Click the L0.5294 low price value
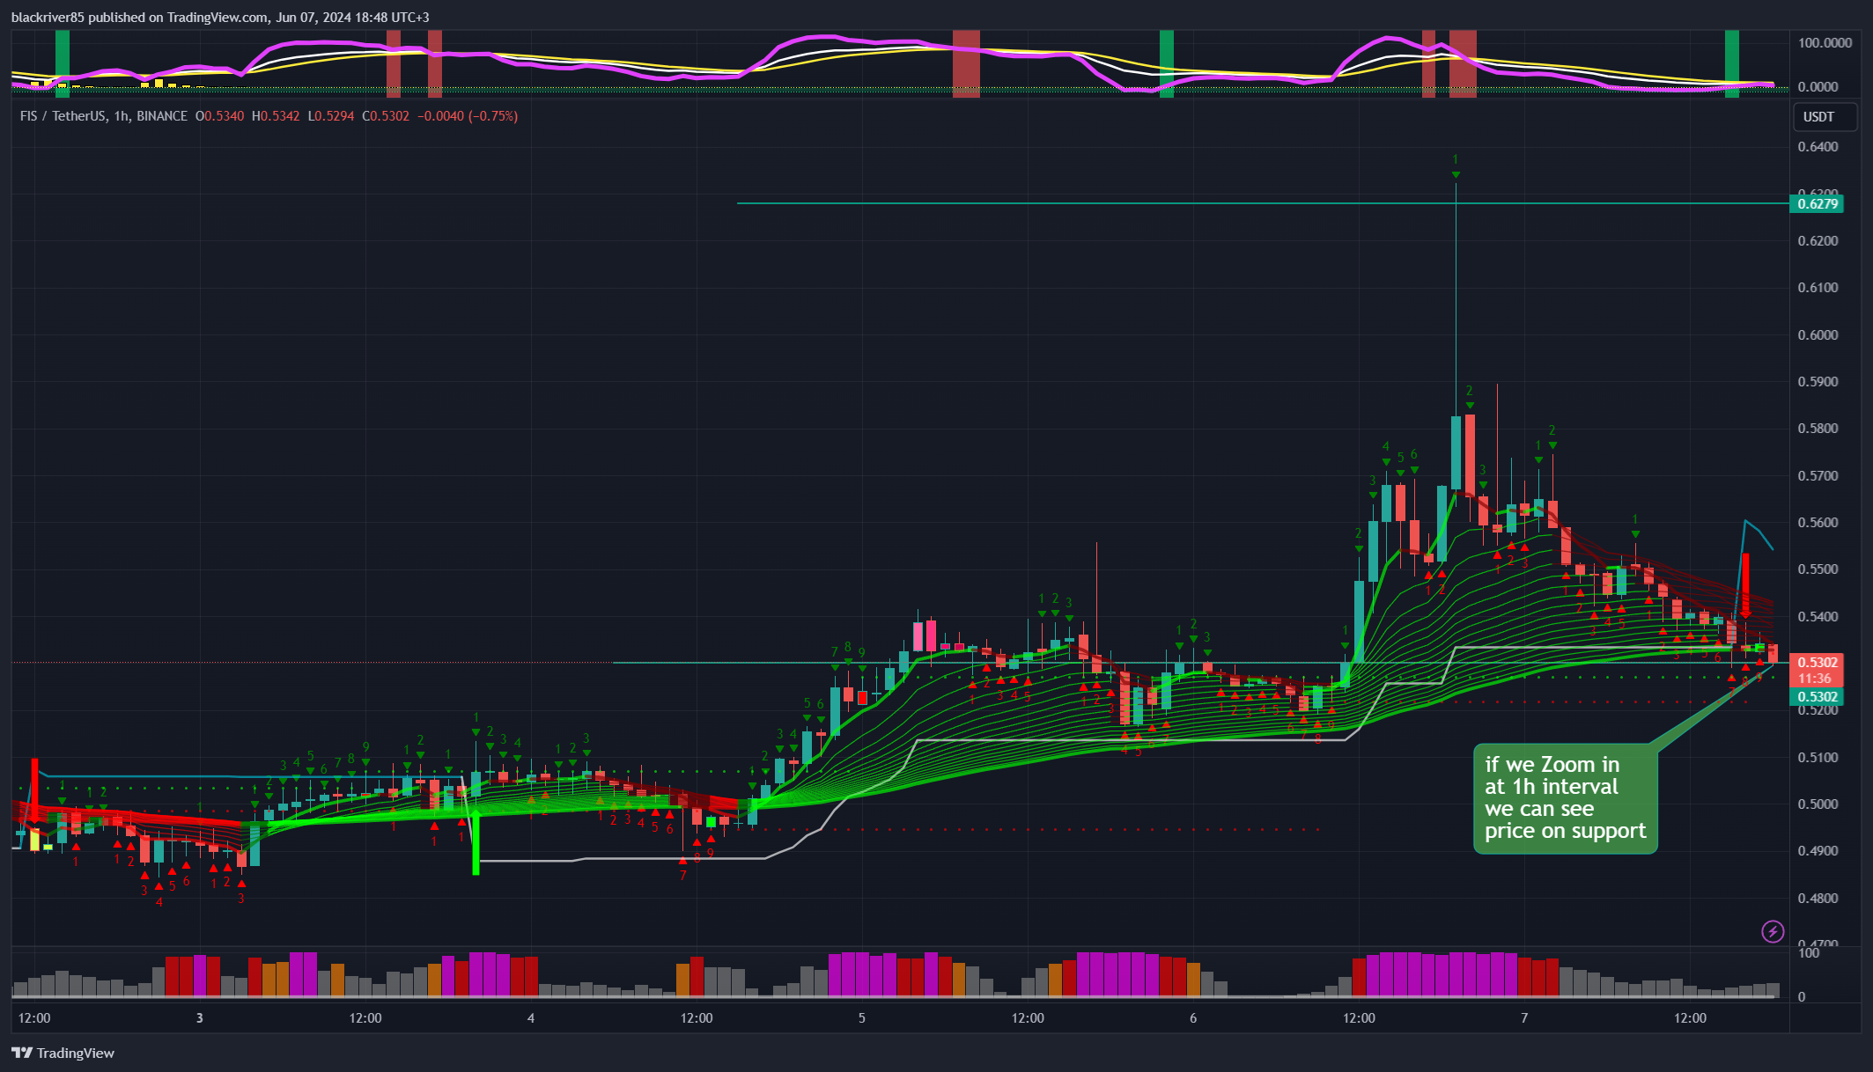This screenshot has width=1873, height=1072. pos(331,116)
